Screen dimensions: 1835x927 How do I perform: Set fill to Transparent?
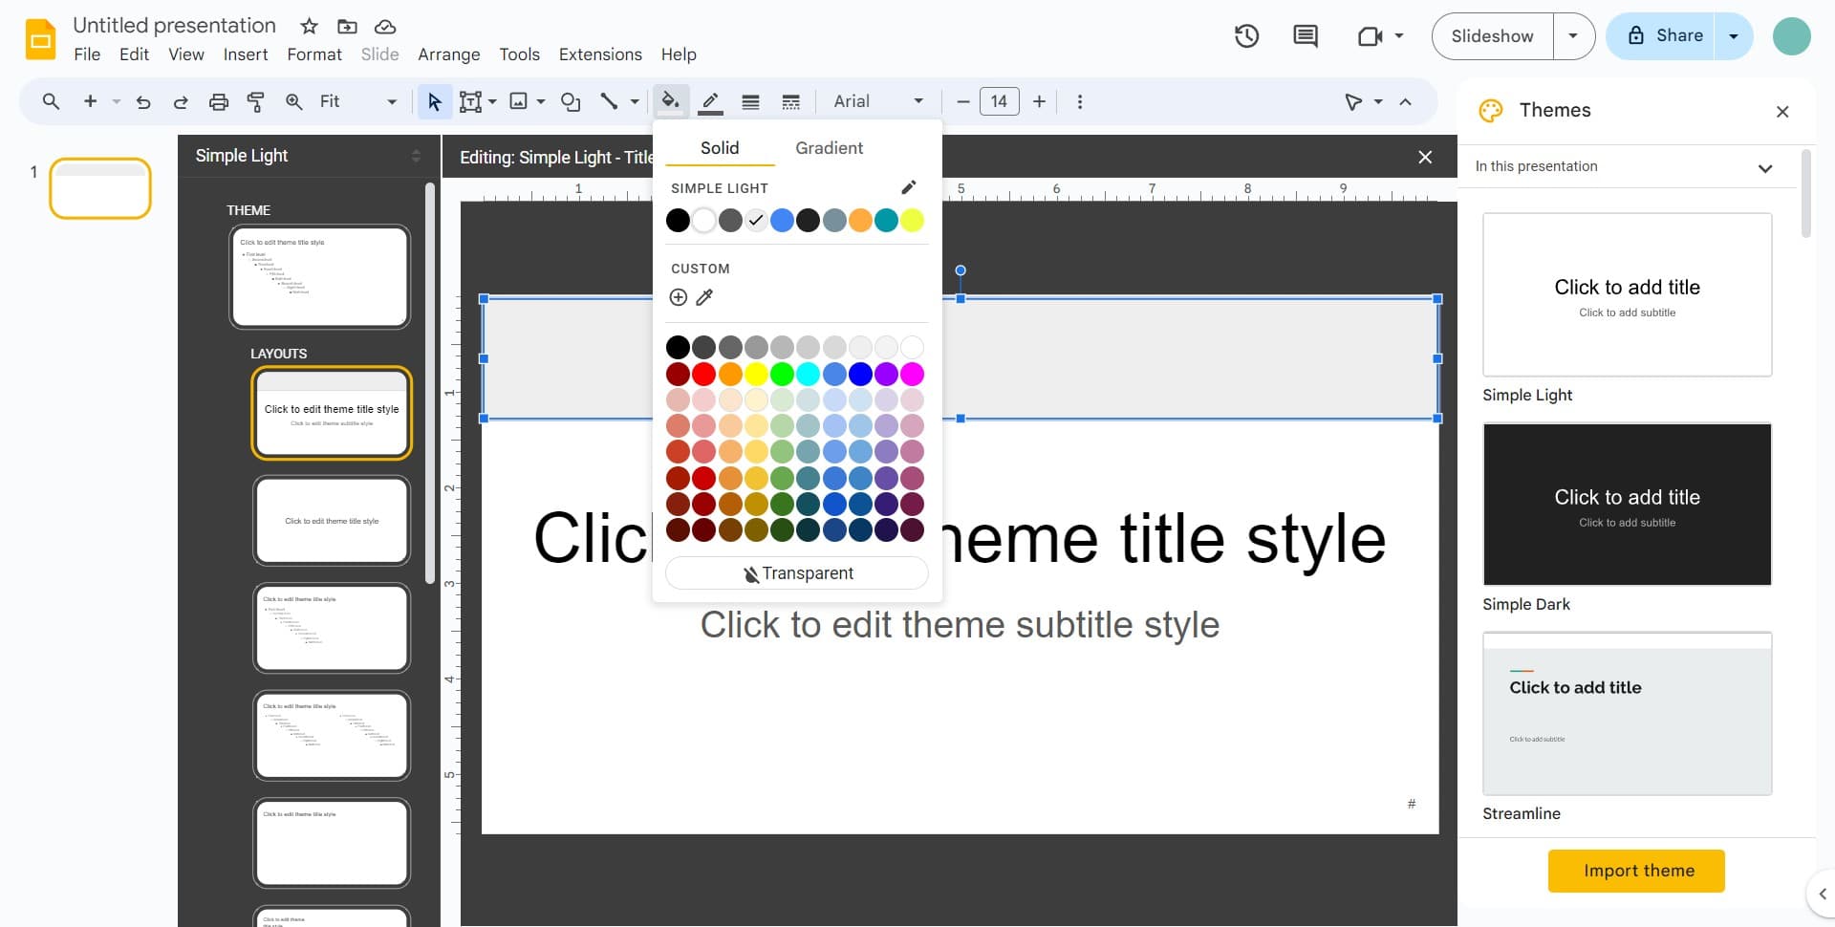pos(796,573)
